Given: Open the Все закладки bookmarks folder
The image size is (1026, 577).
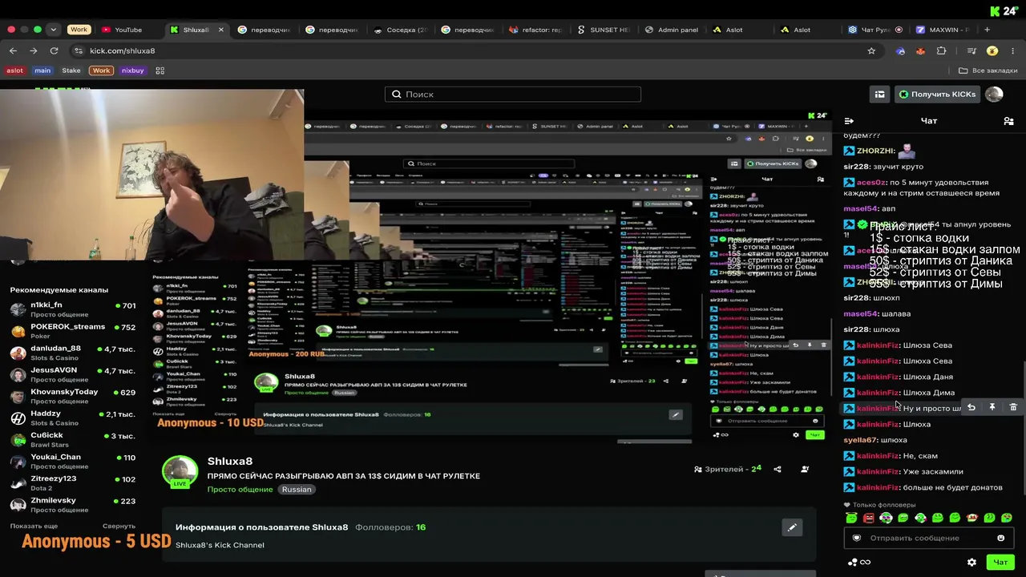Looking at the screenshot, I should (988, 71).
